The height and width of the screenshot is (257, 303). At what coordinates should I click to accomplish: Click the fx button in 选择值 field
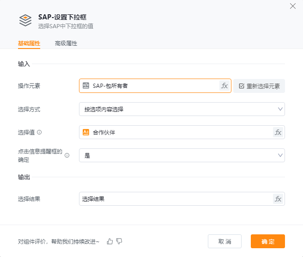[x=278, y=132]
